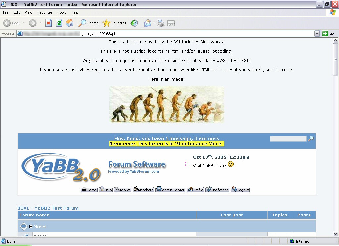Stop page loading with the red X icon
The width and height of the screenshot is (339, 246).
coord(48,23)
